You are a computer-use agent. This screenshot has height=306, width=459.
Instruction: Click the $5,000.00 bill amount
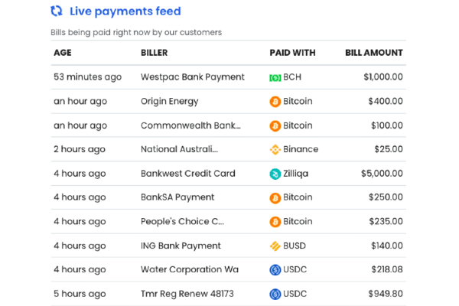[x=379, y=174]
